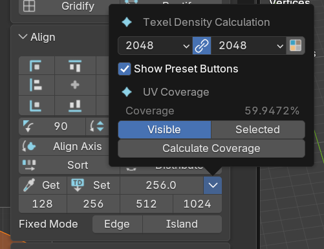Toggle the linked texture size chain icon
The image size is (324, 249).
tap(202, 45)
